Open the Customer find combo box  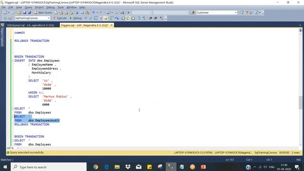coord(217,13)
